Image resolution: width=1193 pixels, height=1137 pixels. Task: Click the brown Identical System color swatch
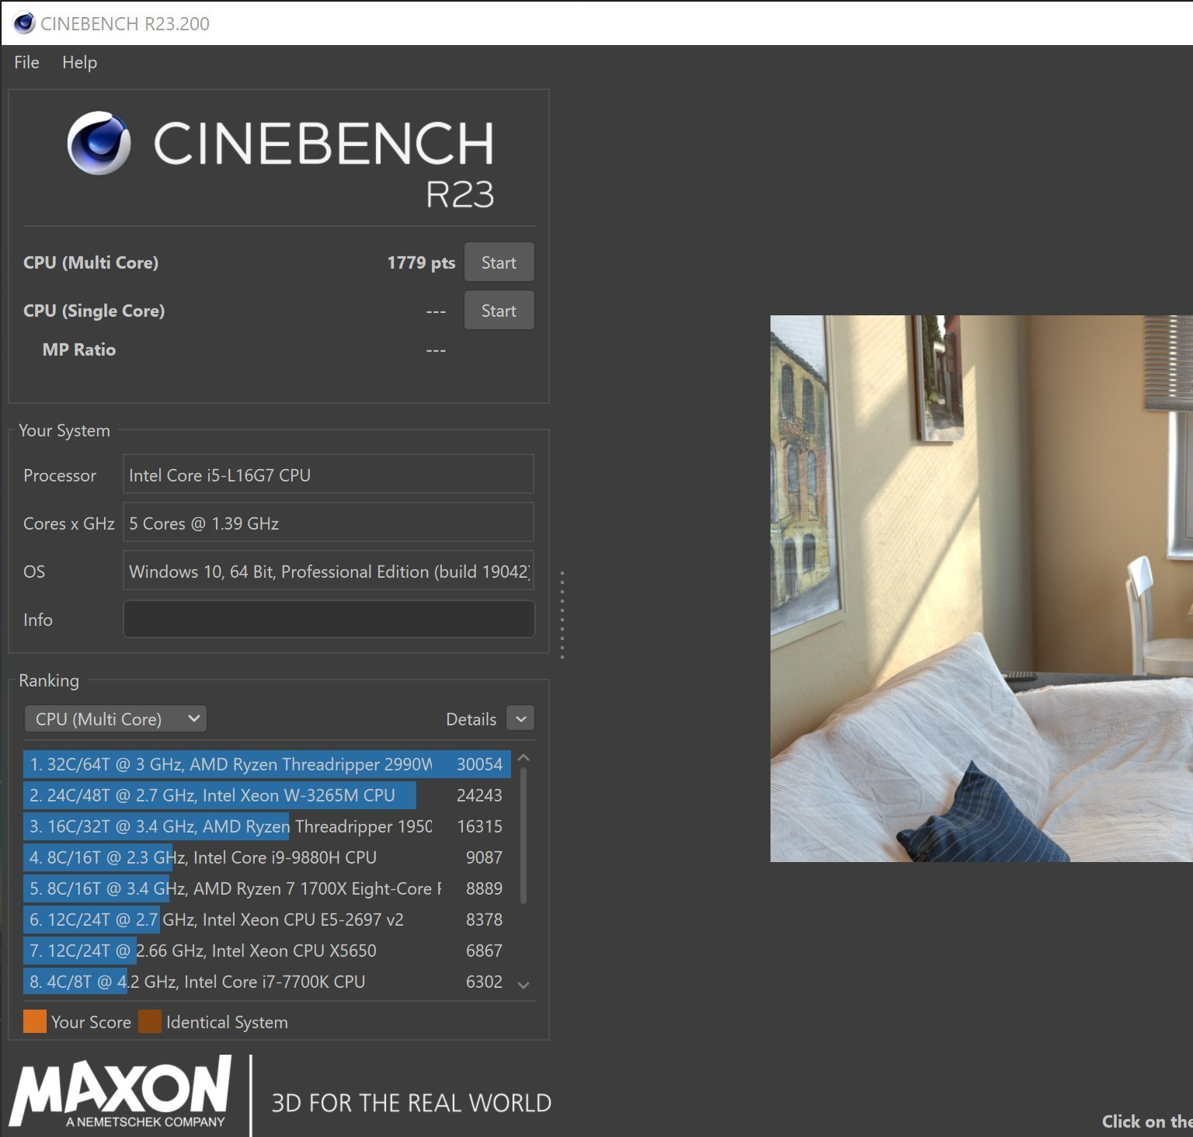(150, 1021)
